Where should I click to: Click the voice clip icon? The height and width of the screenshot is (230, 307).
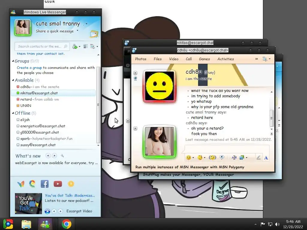pyautogui.click(x=222, y=157)
